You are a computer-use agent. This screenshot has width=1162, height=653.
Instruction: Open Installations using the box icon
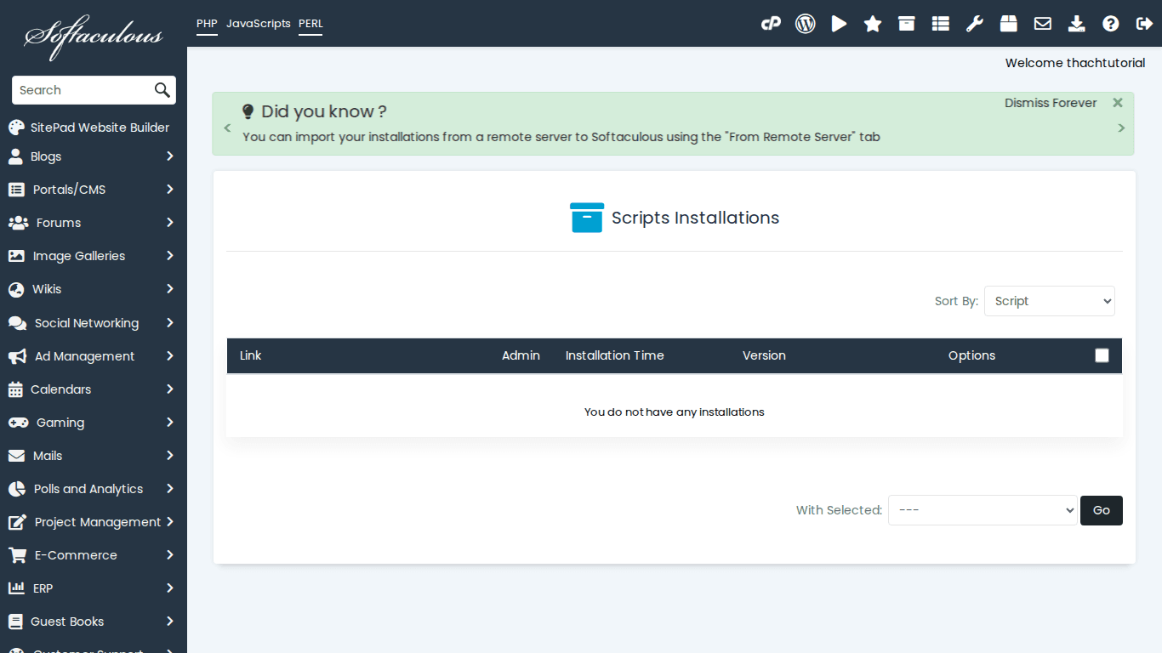click(x=906, y=23)
